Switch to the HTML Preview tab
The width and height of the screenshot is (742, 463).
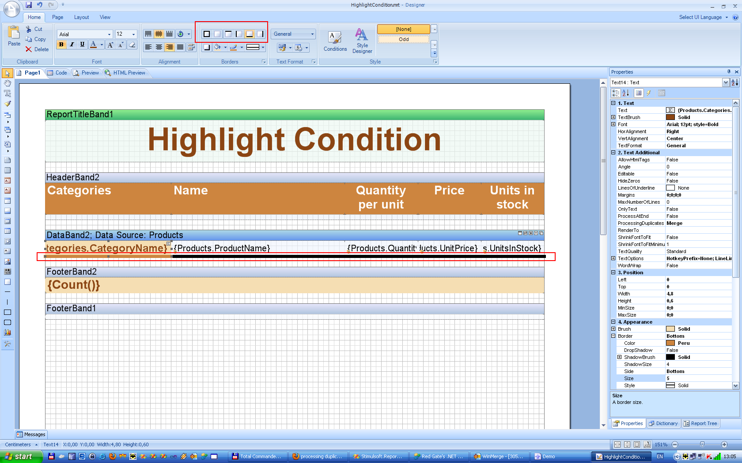(125, 73)
